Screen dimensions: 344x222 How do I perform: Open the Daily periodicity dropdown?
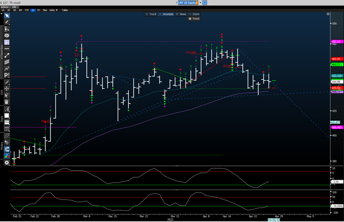pos(53,10)
